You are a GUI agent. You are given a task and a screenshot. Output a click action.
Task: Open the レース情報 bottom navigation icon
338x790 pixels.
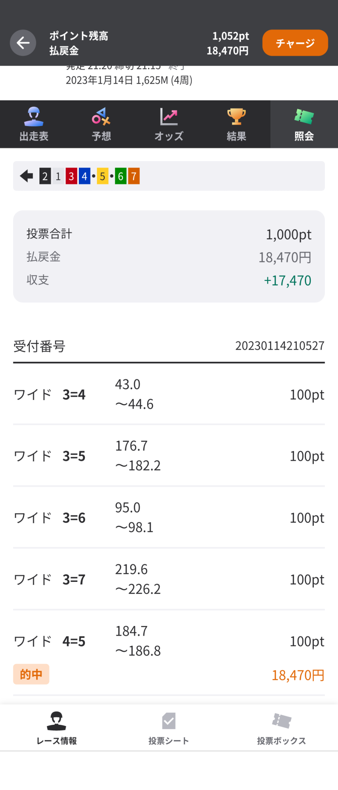click(x=56, y=728)
